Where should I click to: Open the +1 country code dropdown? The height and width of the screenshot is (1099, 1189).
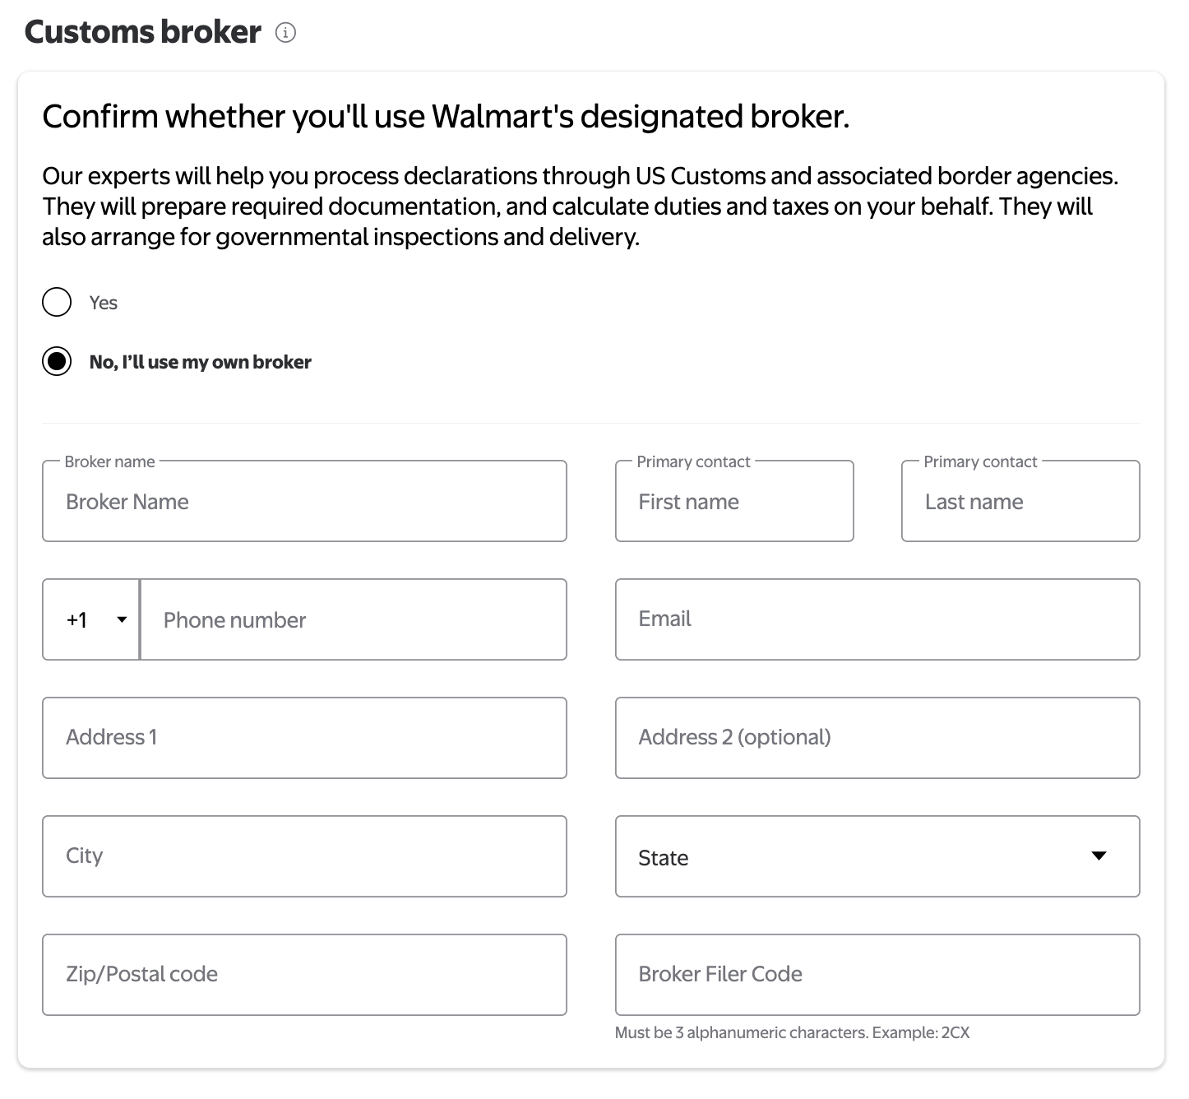tap(91, 619)
